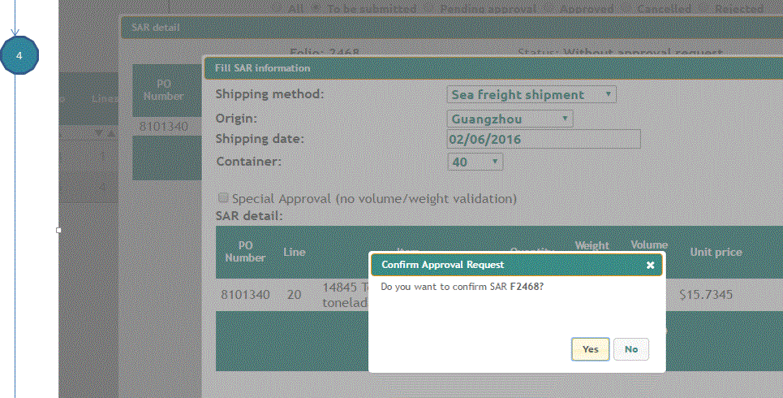The width and height of the screenshot is (783, 398).
Task: Click Yes to confirm SAR F2468
Action: [x=590, y=349]
